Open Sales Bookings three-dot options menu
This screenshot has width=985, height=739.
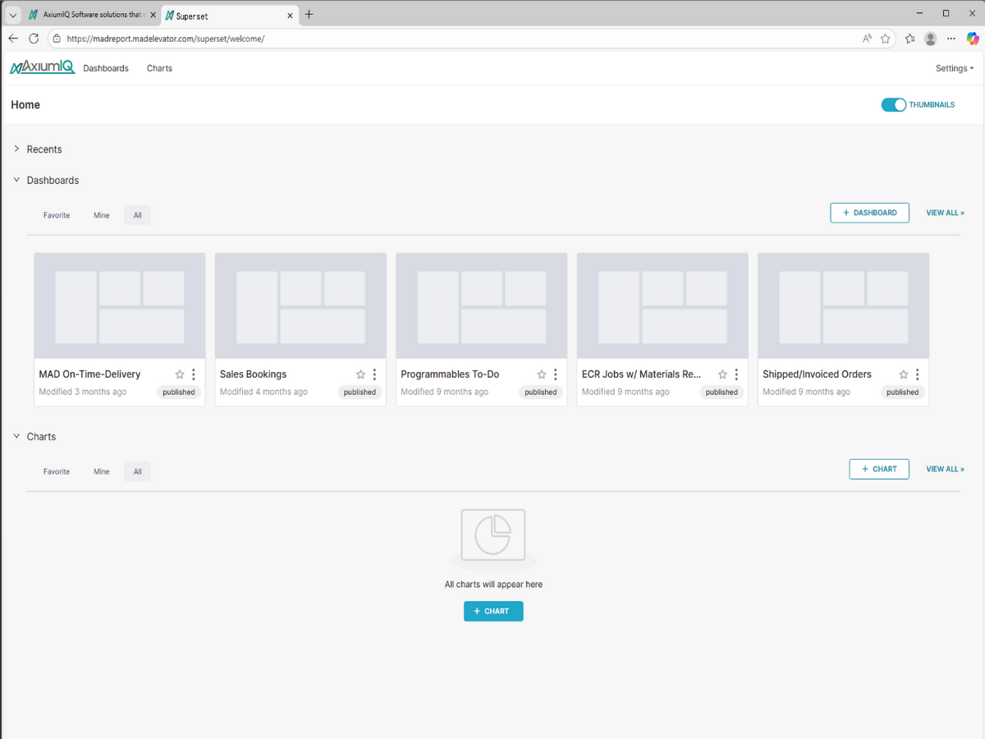point(374,374)
